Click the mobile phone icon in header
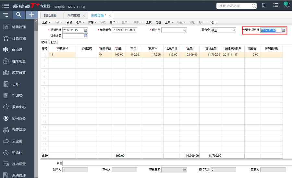Screen dimensions: 292x178 (x=264, y=5)
